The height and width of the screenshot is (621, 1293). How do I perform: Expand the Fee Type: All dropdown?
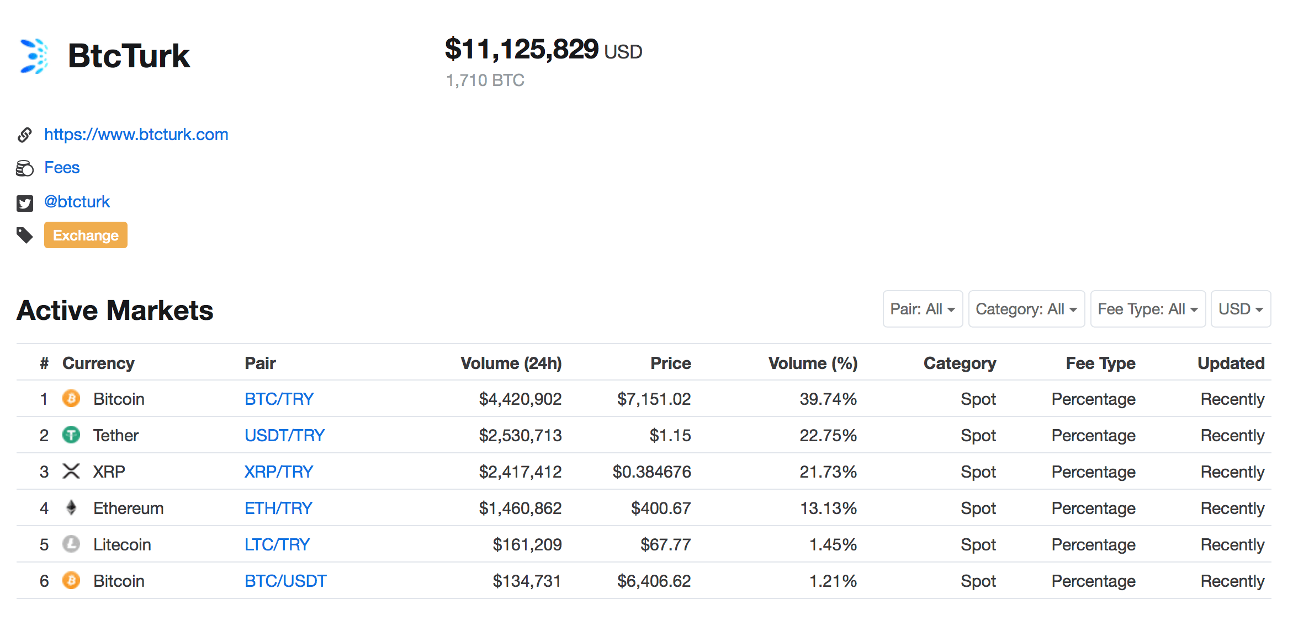click(x=1147, y=309)
